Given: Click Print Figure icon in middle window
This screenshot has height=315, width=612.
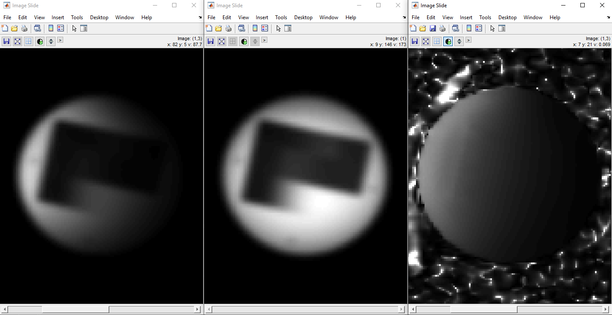Looking at the screenshot, I should pos(228,29).
